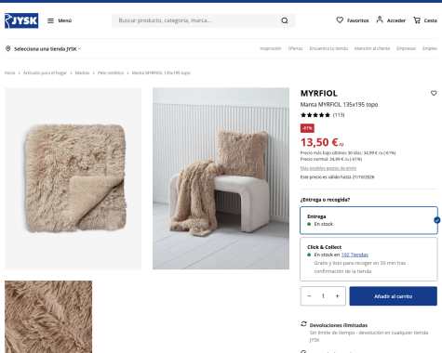442x353 pixels.
Task: Open Mantas breadcrumb
Action: pyautogui.click(x=82, y=72)
